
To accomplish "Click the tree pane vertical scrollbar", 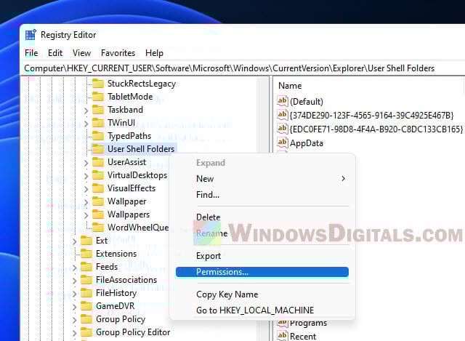I will [263, 208].
